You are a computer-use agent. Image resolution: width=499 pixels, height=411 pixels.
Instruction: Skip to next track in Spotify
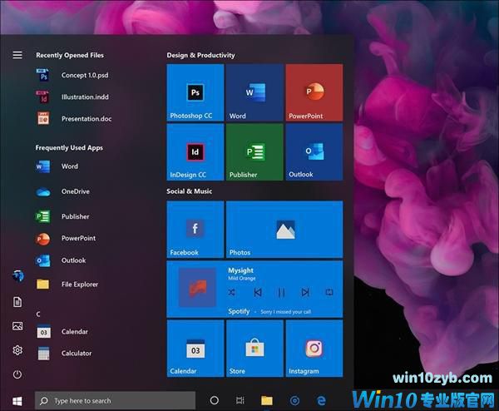coord(305,292)
